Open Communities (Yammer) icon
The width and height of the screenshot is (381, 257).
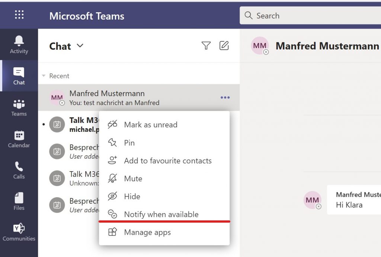pos(19,232)
